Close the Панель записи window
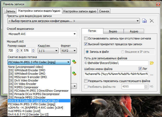The height and width of the screenshot is (117, 162). click(x=157, y=4)
